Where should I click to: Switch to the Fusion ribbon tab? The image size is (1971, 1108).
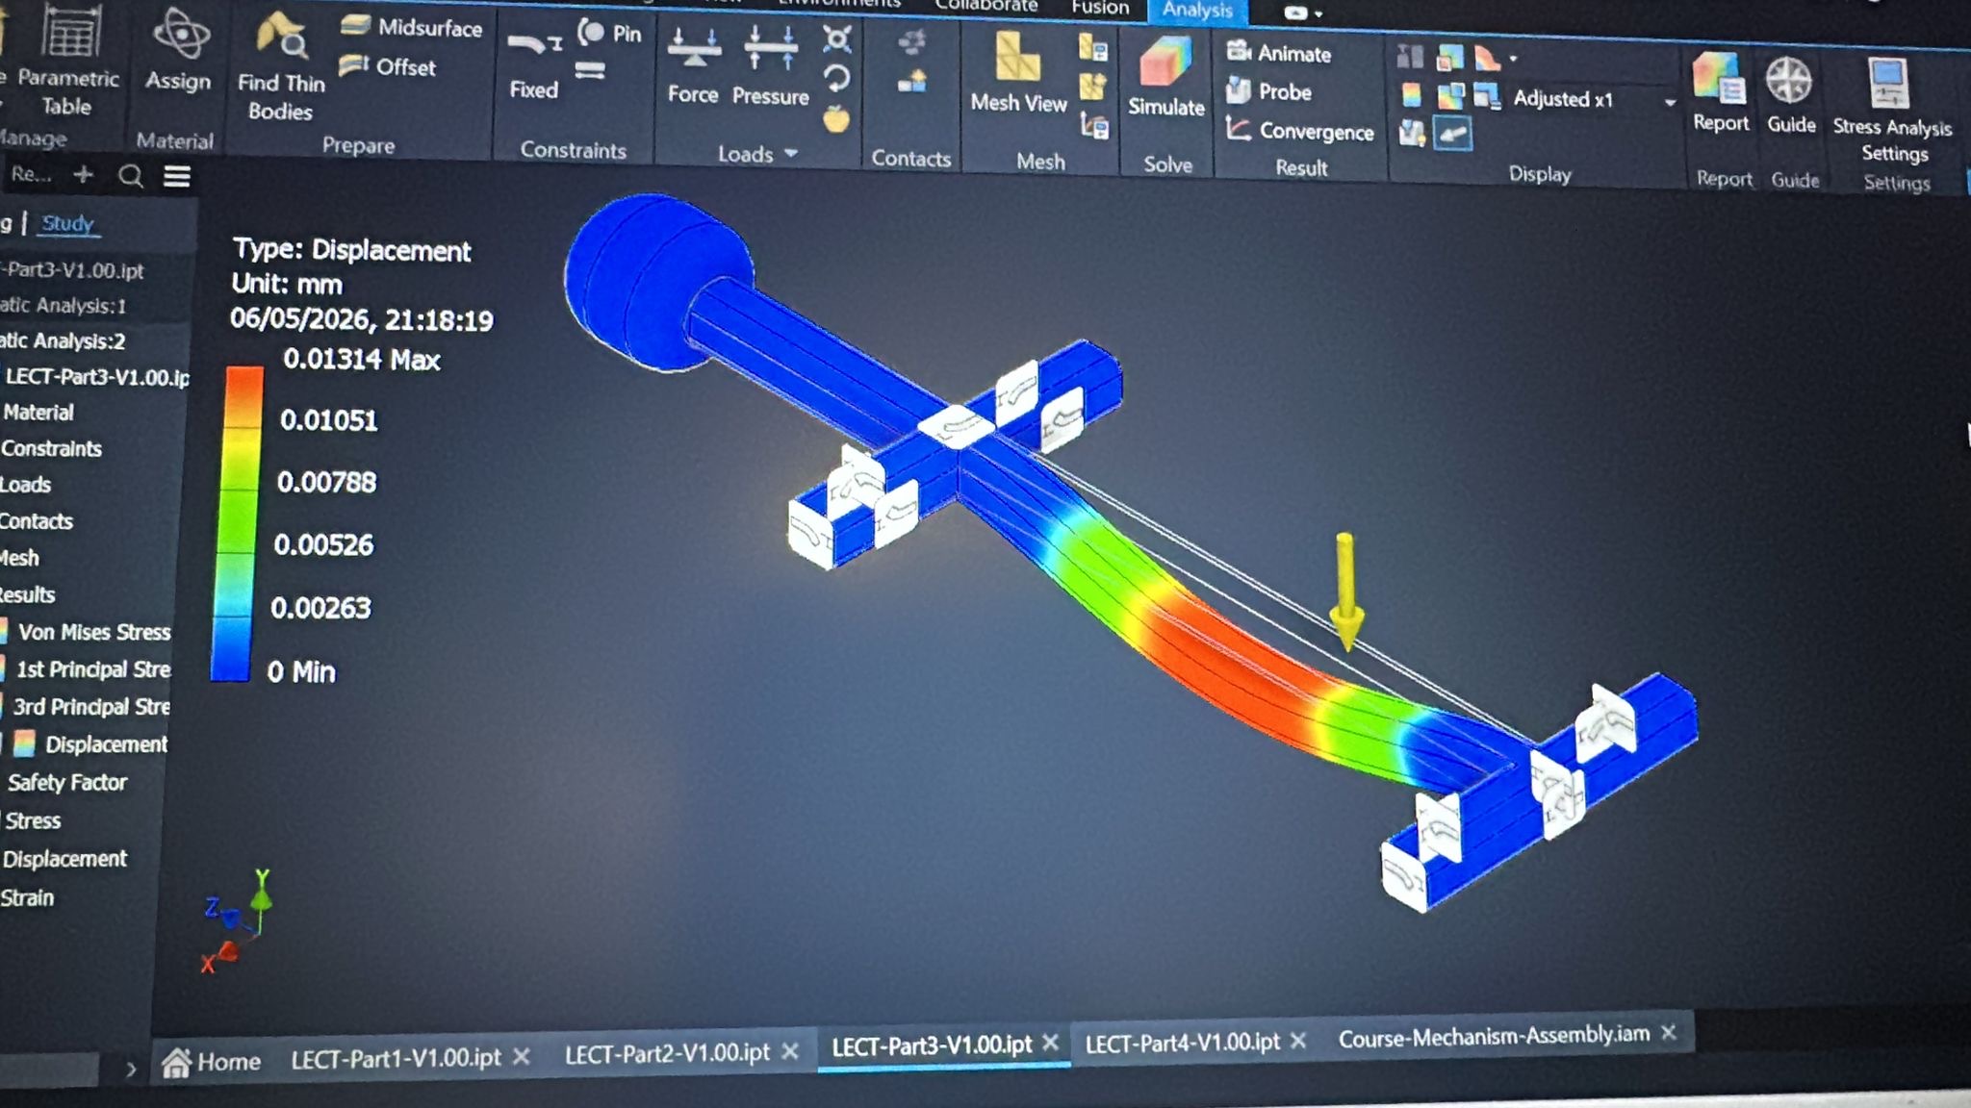click(1100, 8)
